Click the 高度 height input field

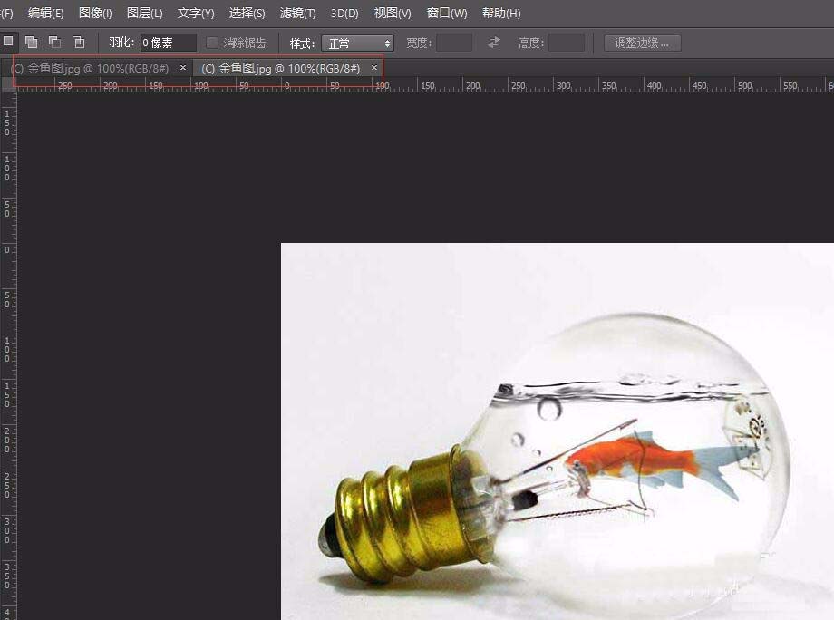pyautogui.click(x=567, y=43)
